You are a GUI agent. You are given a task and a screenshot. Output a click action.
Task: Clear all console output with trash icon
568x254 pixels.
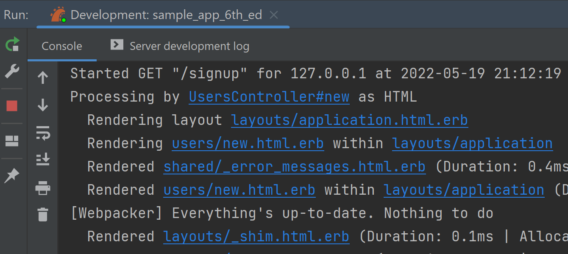(x=43, y=214)
